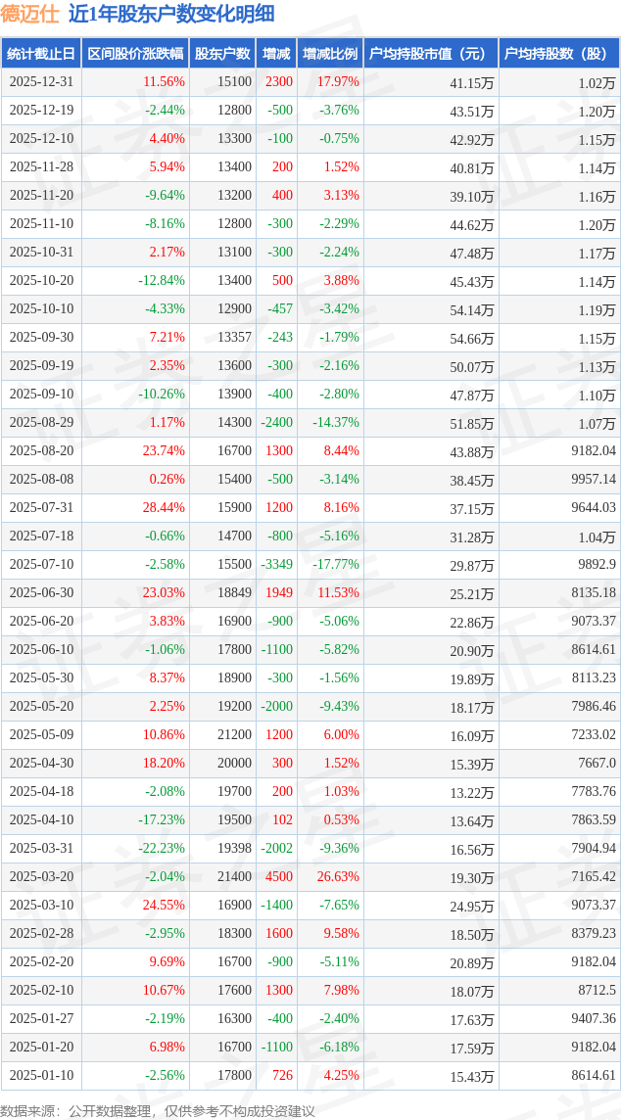Click the 统计截止日 column header
The height and width of the screenshot is (1120, 621).
coord(41,54)
